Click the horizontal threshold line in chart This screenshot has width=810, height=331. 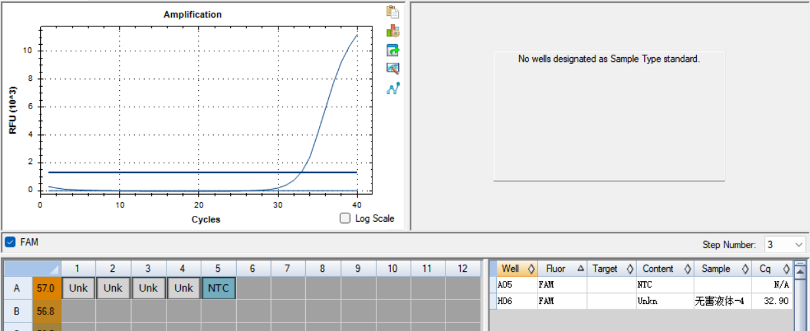pos(202,172)
